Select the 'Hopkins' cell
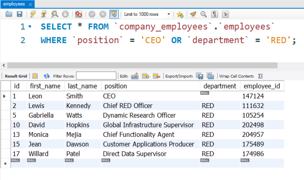The height and width of the screenshot is (180, 304). click(83, 125)
